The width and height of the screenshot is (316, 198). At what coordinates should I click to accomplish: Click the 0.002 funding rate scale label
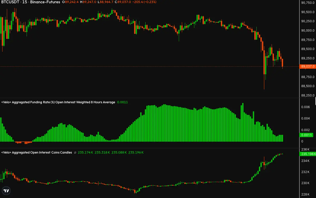pyautogui.click(x=305, y=130)
